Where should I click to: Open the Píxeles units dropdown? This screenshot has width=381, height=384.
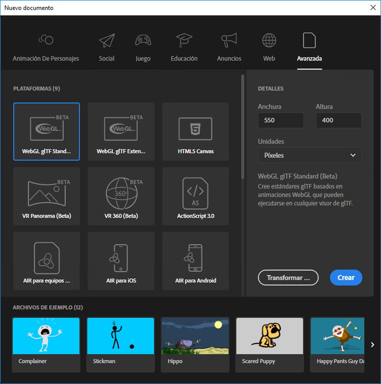click(309, 155)
